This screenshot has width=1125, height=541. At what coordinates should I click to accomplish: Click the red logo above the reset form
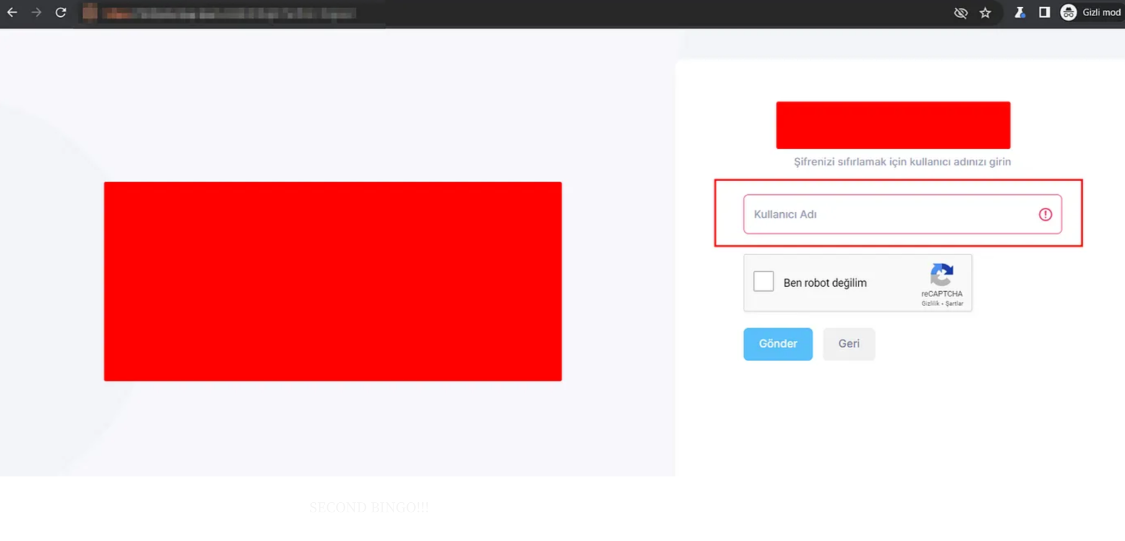click(893, 125)
